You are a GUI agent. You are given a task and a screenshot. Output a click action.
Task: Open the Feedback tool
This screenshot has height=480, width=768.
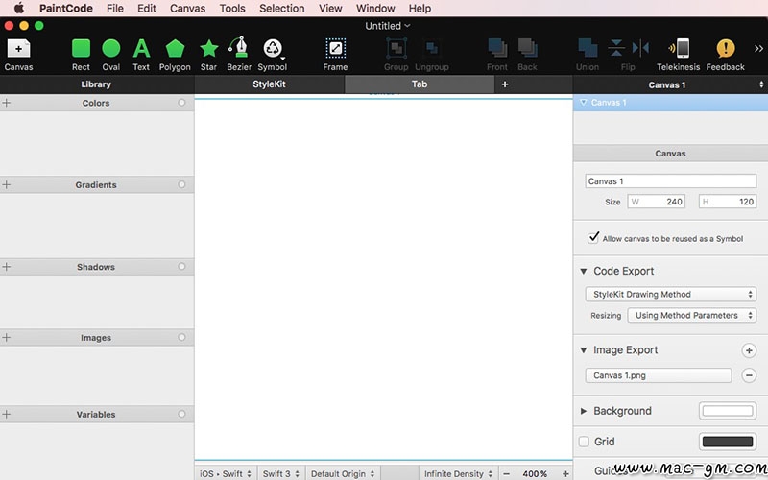coord(726,55)
